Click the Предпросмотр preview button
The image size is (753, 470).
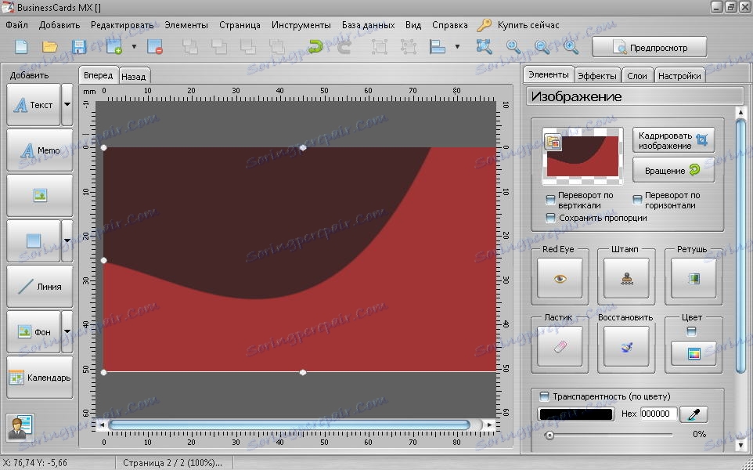coord(649,47)
